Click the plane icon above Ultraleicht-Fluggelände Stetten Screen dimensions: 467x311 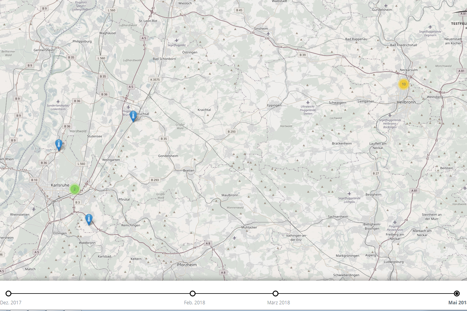[308, 102]
